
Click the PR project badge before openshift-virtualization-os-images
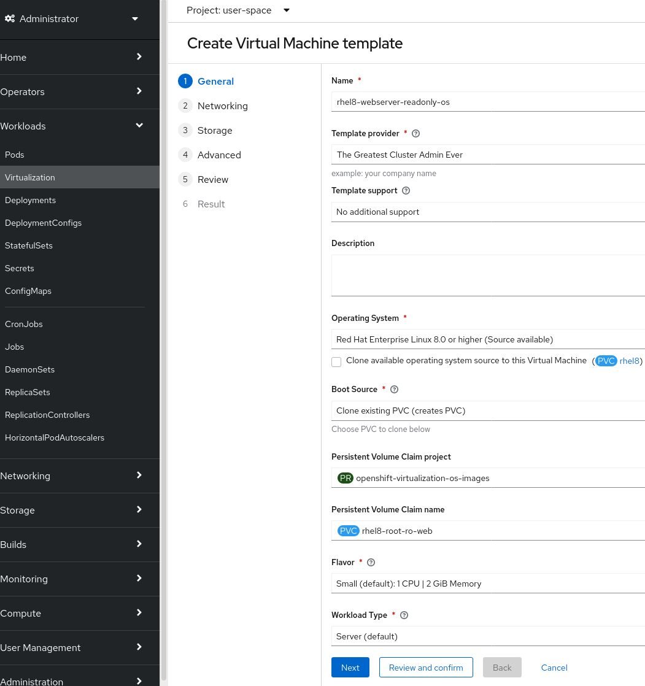(x=346, y=477)
